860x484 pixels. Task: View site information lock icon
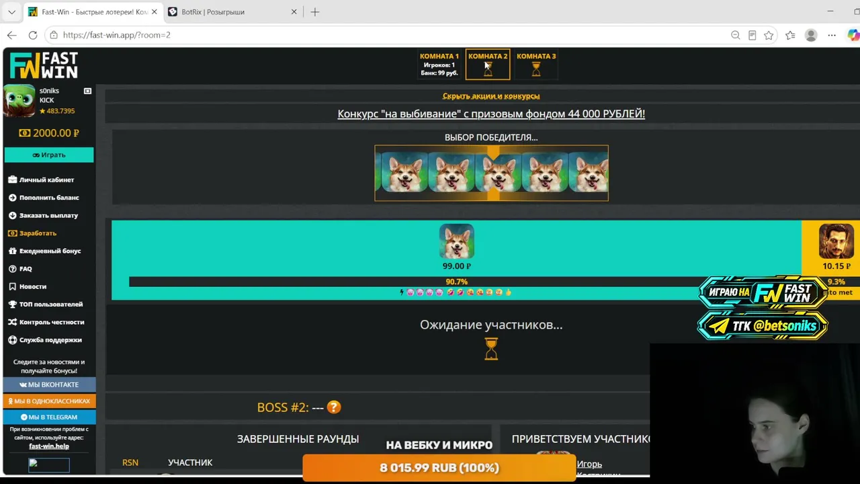[x=54, y=35]
